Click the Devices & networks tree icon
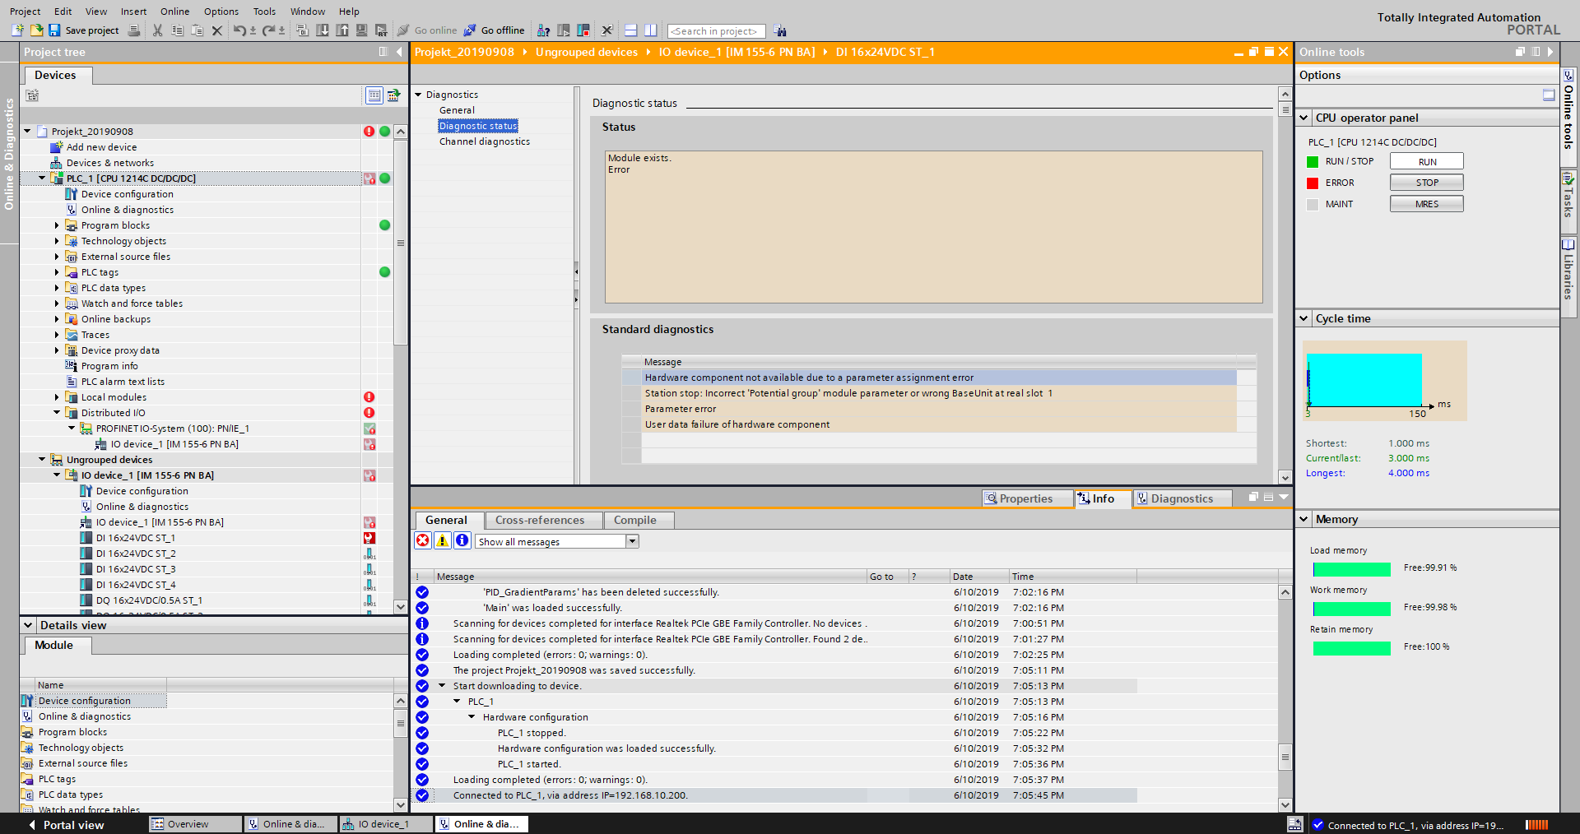The height and width of the screenshot is (834, 1580). tap(56, 163)
